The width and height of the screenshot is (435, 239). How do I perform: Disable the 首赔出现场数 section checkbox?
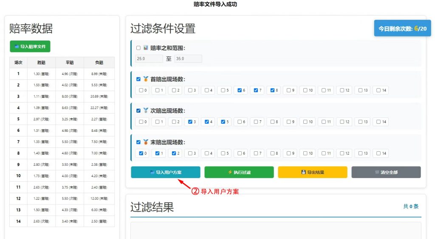tap(138, 79)
